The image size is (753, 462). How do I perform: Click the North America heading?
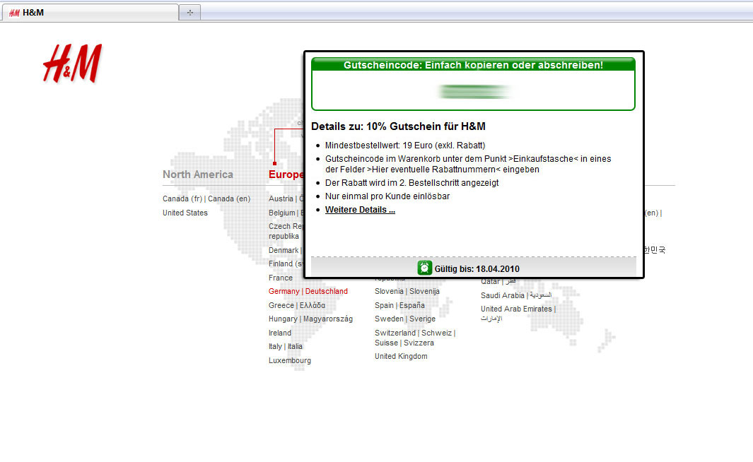(x=198, y=174)
